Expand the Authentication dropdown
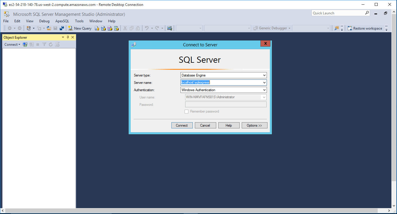The image size is (397, 214). (264, 90)
